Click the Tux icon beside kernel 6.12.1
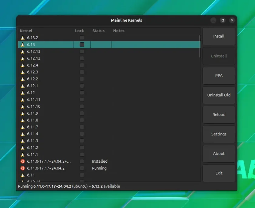 pyautogui.click(x=22, y=86)
